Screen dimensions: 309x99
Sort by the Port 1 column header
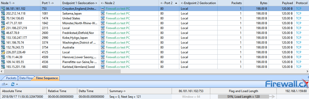50,3
